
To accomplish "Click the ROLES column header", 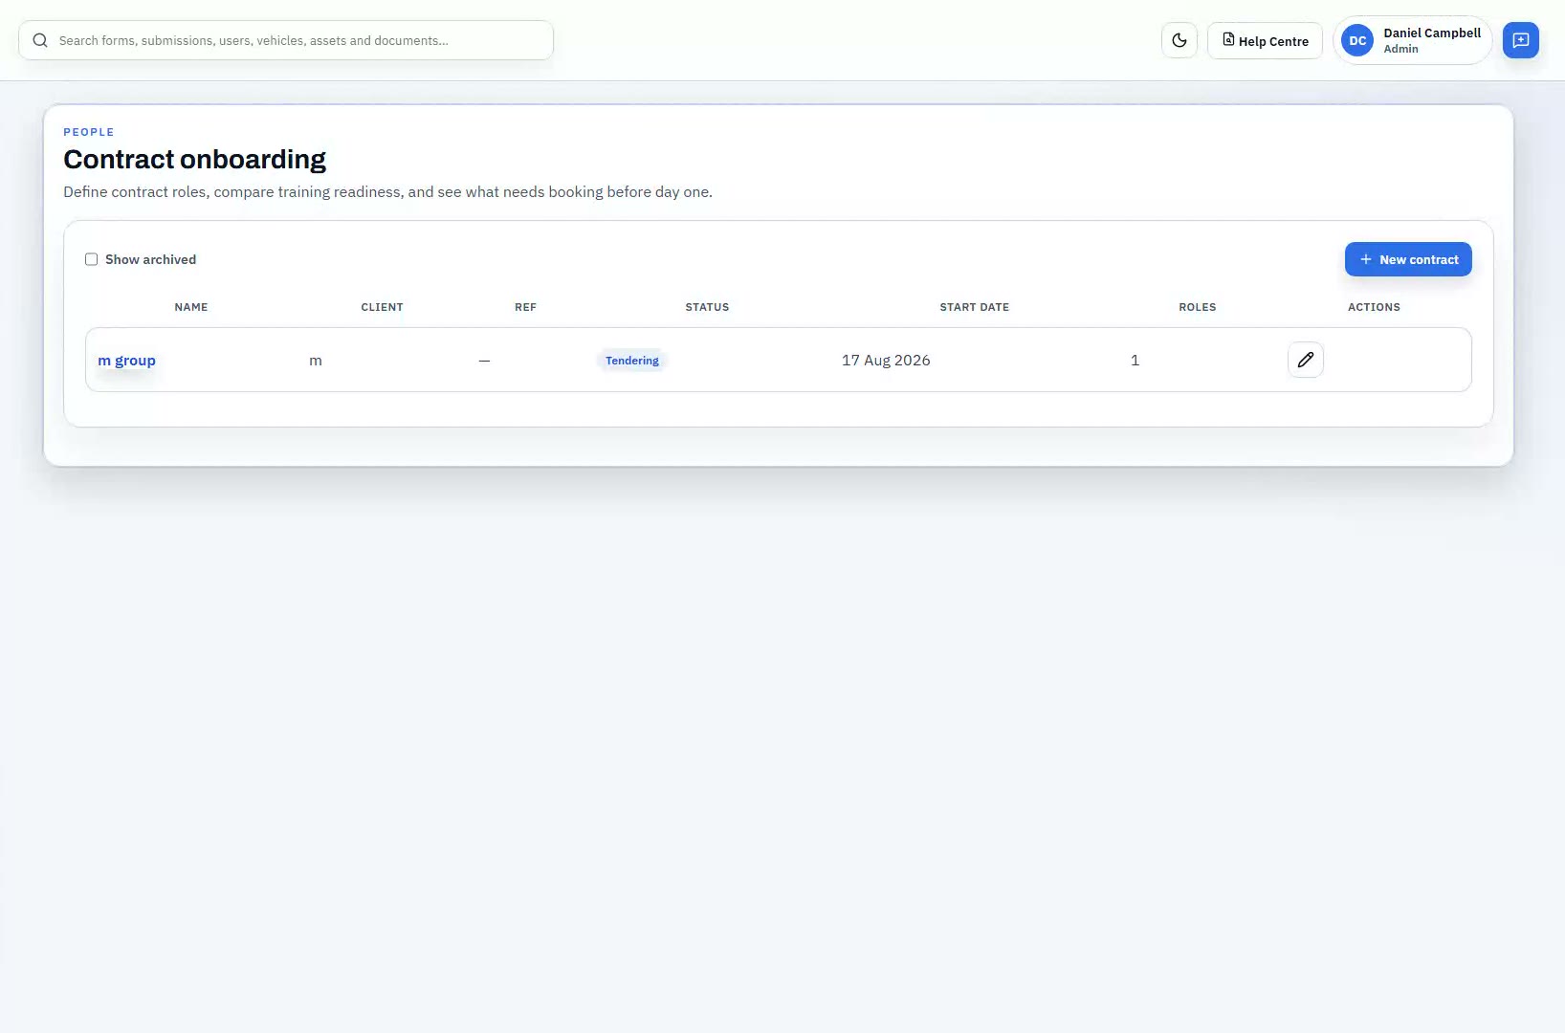I will pyautogui.click(x=1197, y=307).
